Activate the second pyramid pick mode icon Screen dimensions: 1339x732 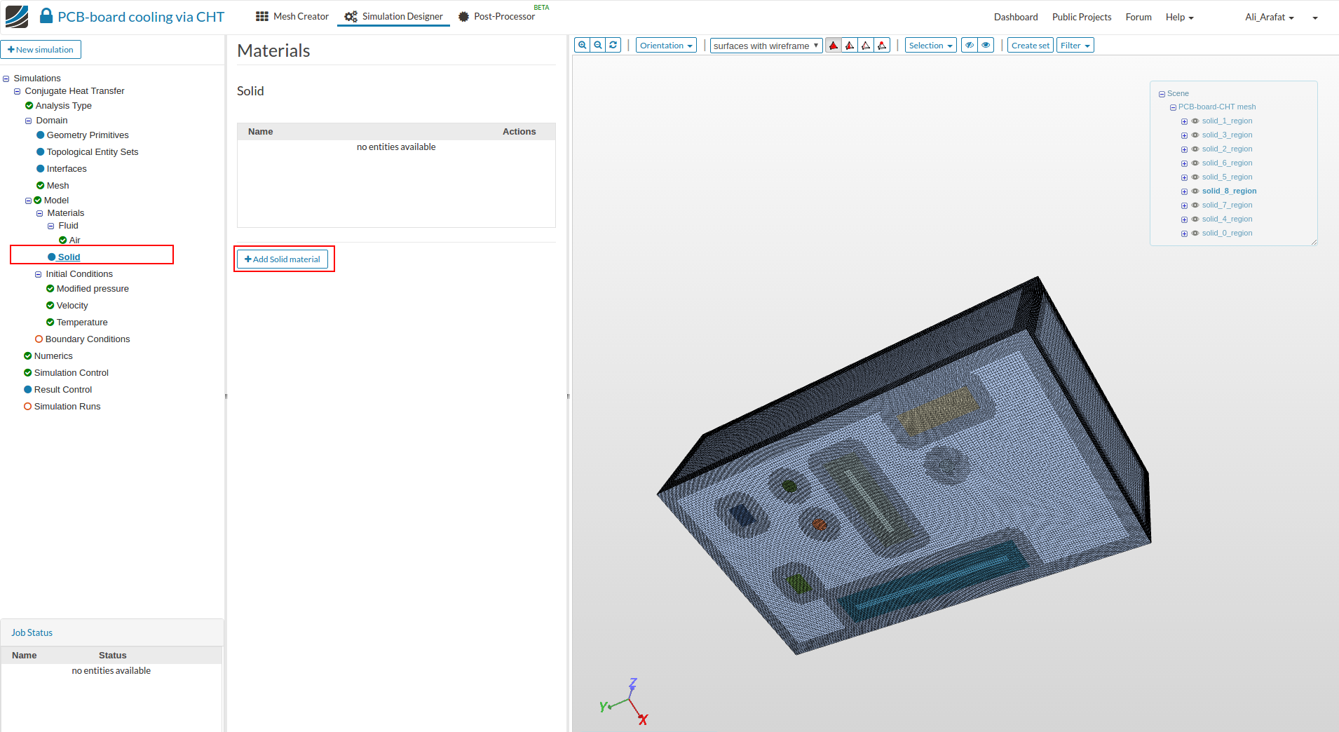[850, 46]
